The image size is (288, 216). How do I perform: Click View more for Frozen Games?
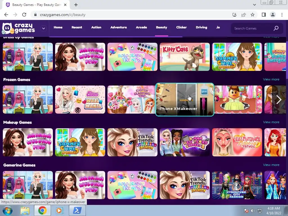pyautogui.click(x=271, y=79)
